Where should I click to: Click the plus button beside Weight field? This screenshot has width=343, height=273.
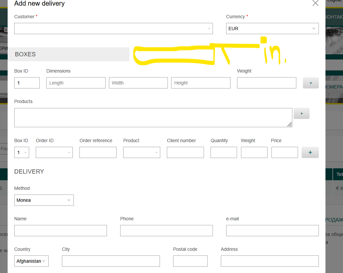(311, 83)
